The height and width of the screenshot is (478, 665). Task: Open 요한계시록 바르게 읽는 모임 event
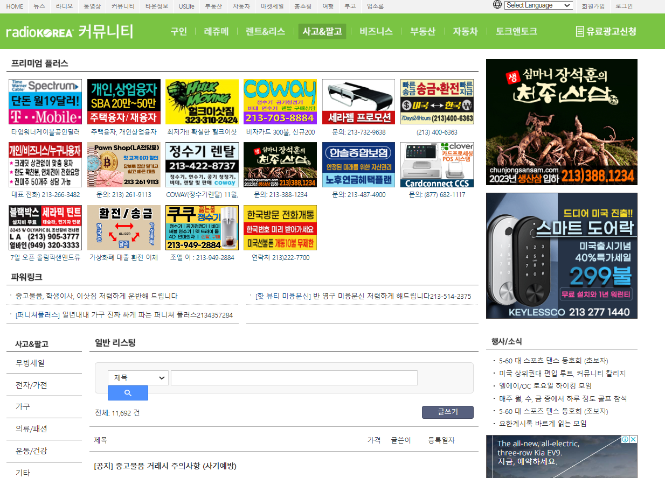tap(543, 424)
